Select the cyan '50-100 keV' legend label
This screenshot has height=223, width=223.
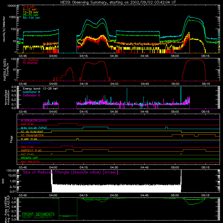click(x=31, y=18)
